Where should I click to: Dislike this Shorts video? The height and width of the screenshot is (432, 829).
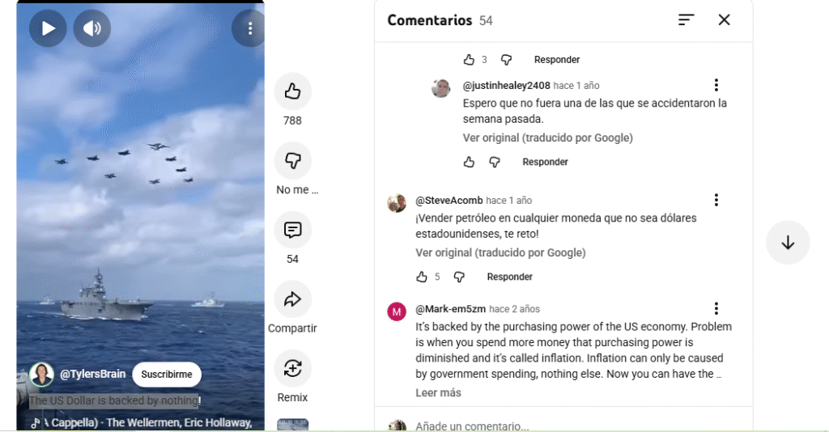click(292, 160)
